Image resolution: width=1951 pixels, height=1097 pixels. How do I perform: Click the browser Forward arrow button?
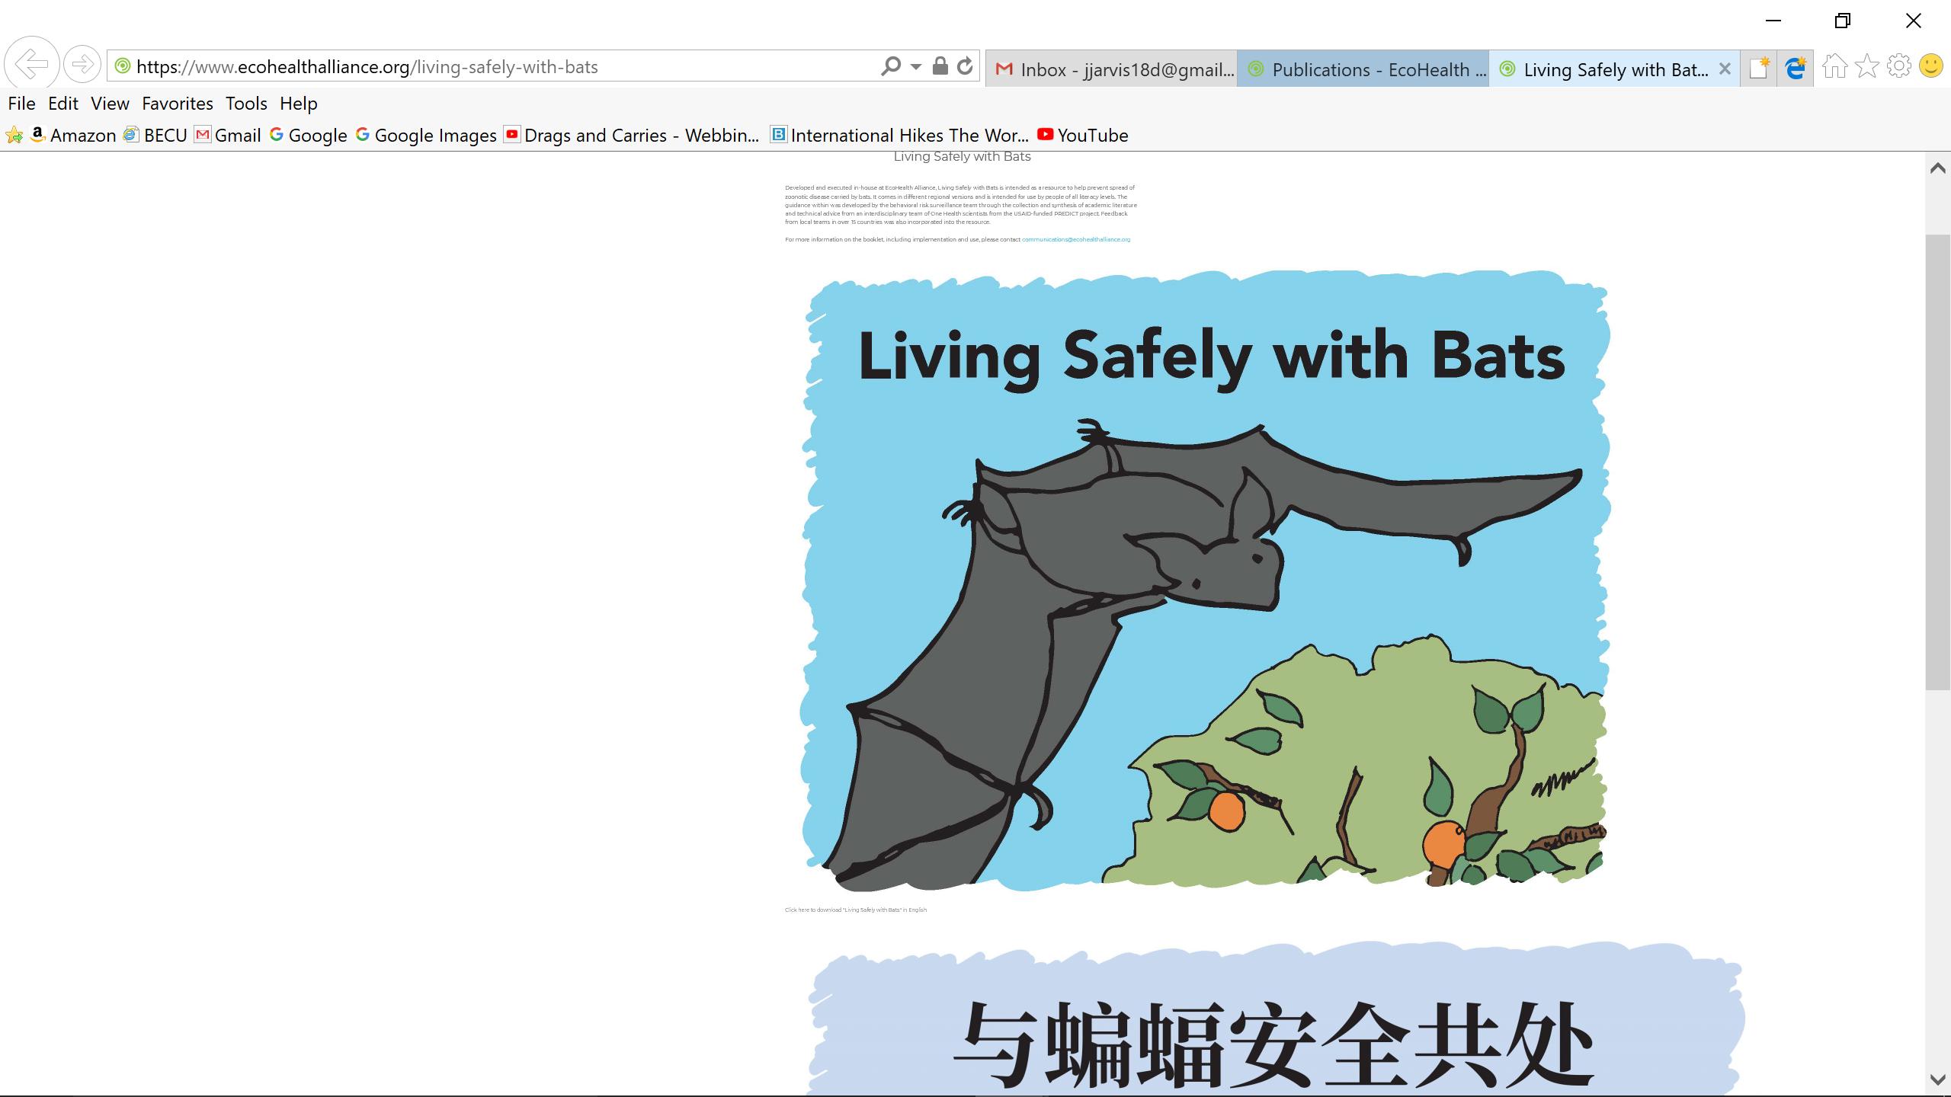(82, 64)
